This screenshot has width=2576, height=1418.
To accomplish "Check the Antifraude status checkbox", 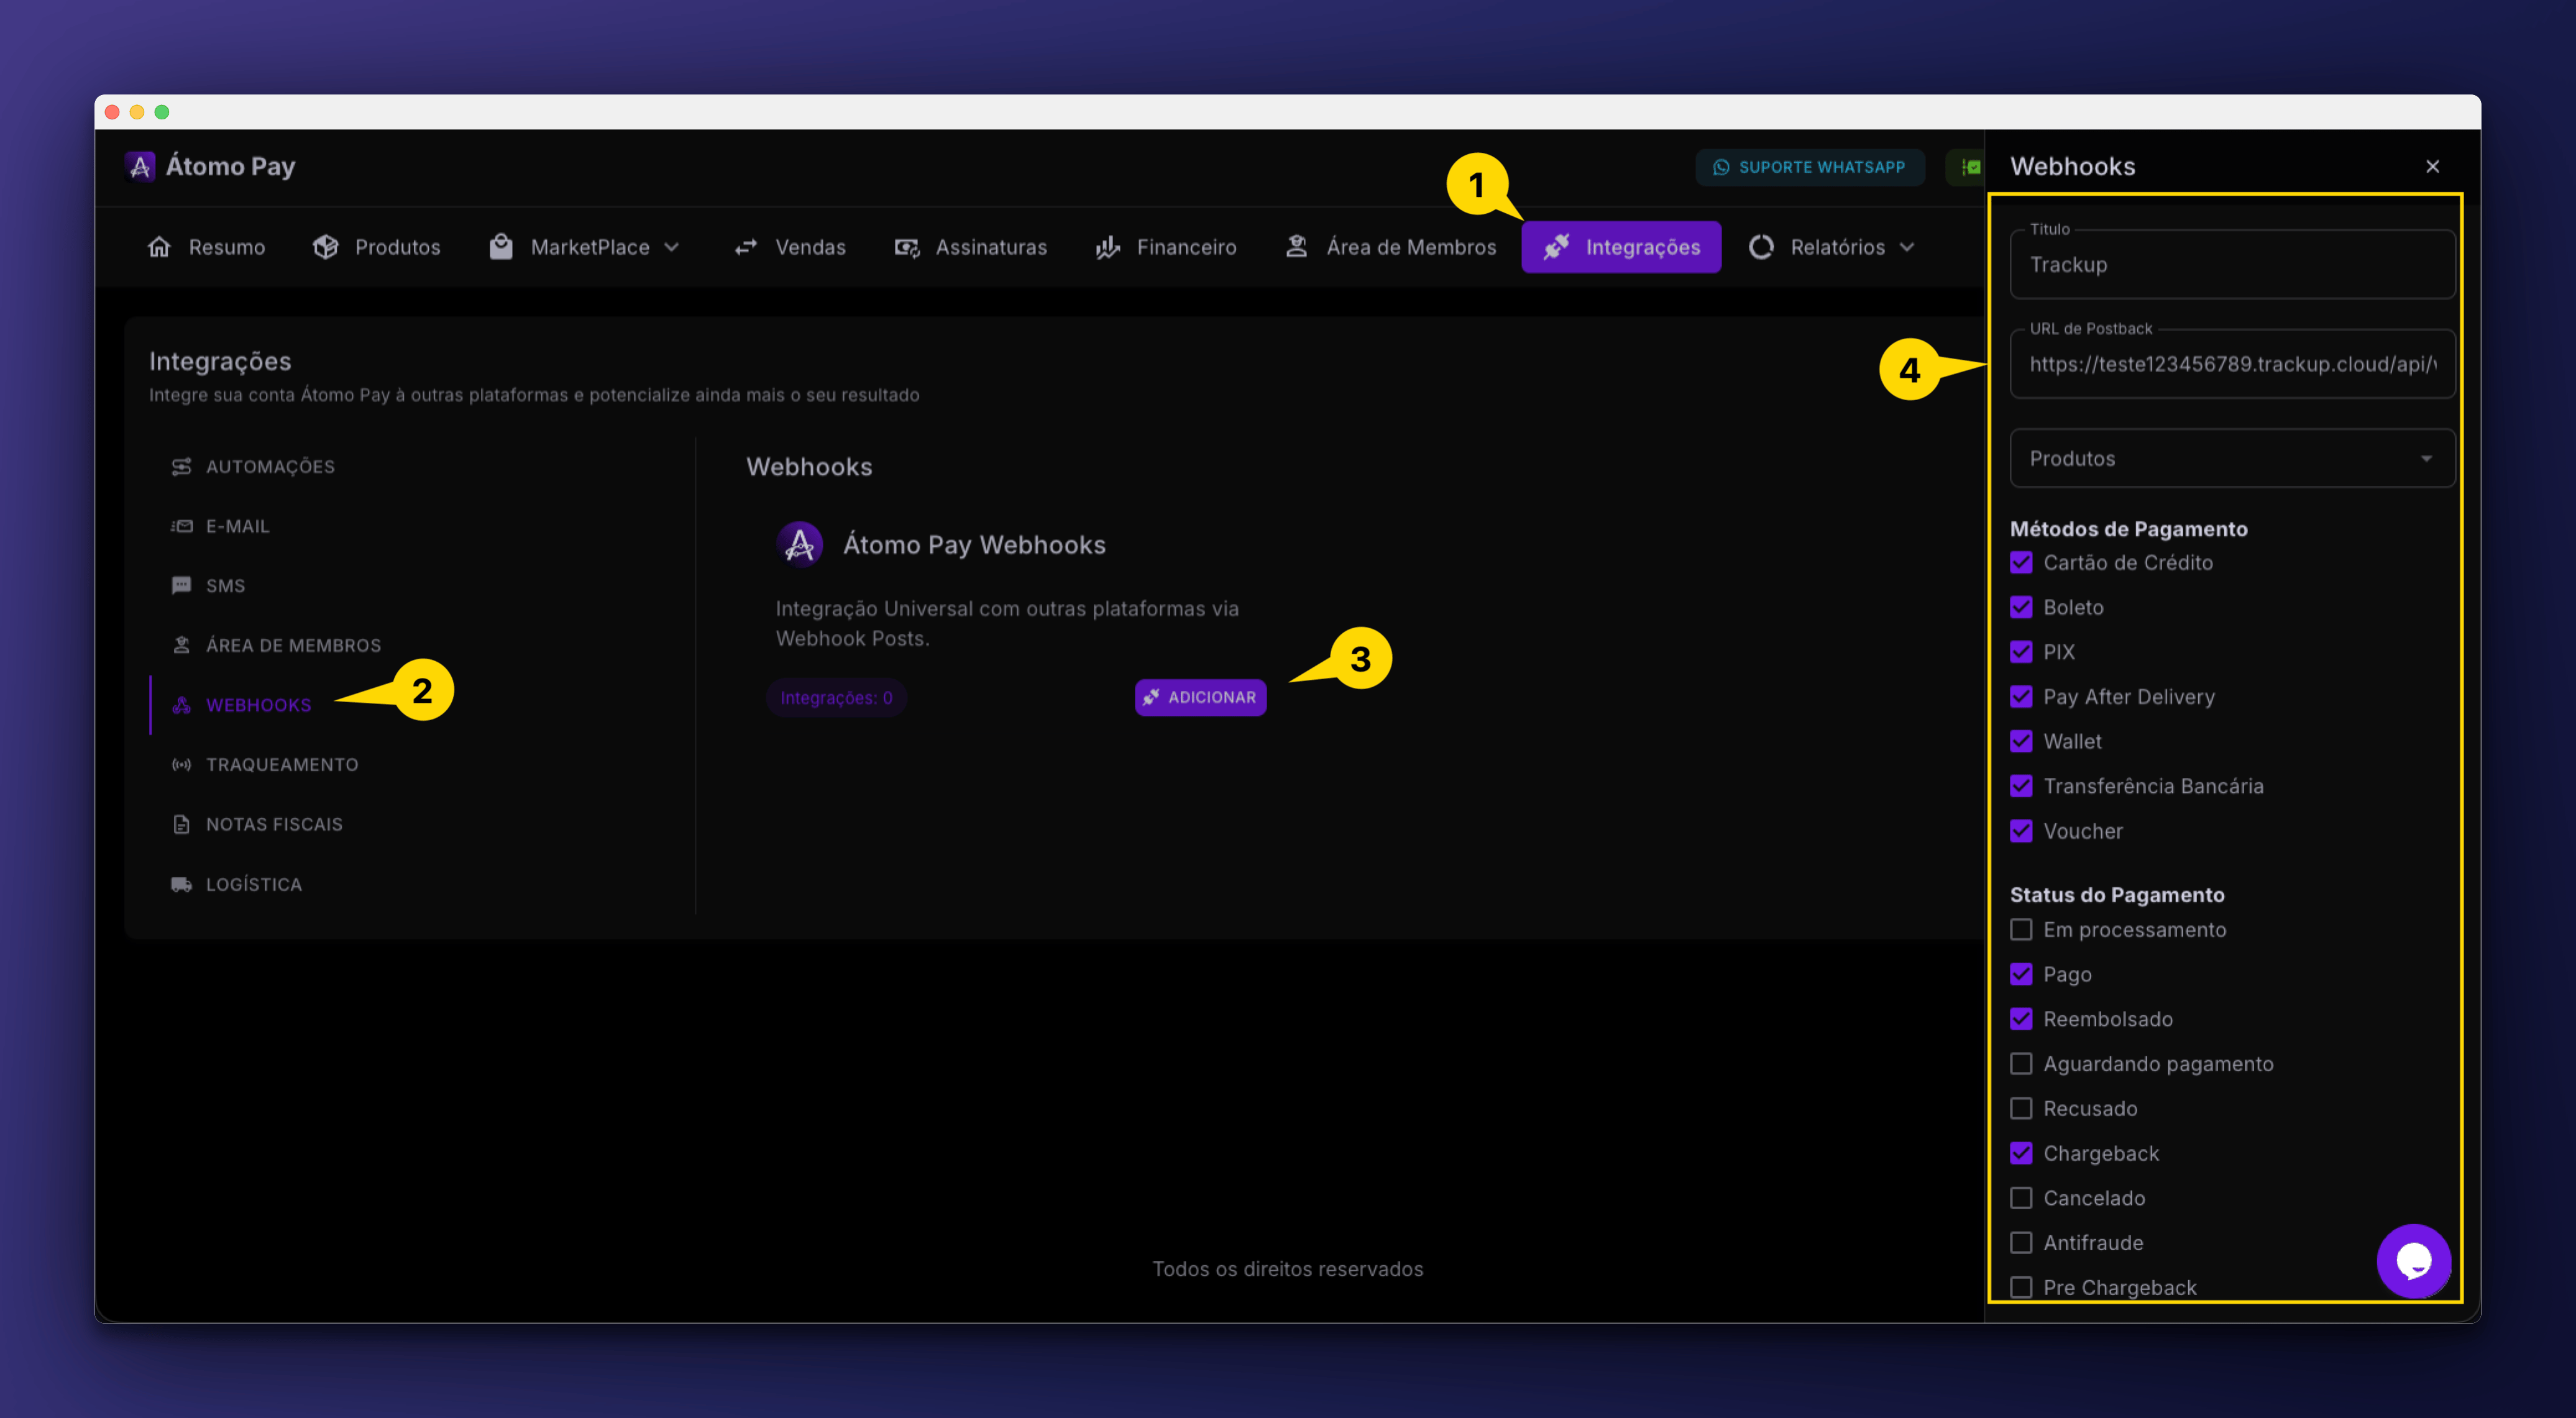I will point(2021,1243).
